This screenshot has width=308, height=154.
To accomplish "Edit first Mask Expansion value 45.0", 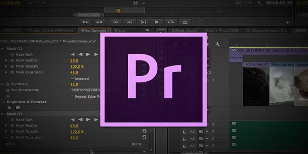I will pyautogui.click(x=74, y=72).
